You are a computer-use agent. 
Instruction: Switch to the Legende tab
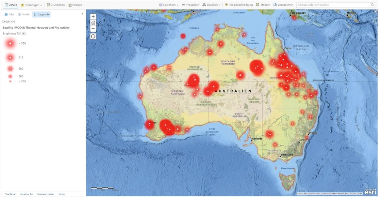(41, 14)
